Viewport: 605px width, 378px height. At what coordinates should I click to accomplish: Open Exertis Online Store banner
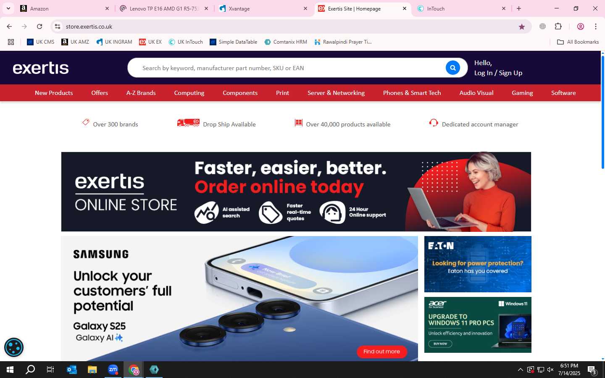(296, 192)
